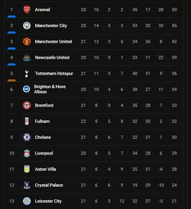Click the Leicester City fox crest
This screenshot has height=209, width=191.
tap(27, 201)
